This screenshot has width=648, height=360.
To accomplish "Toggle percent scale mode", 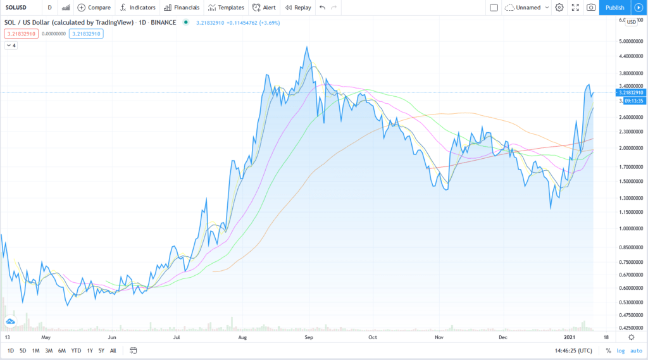I will pyautogui.click(x=607, y=350).
